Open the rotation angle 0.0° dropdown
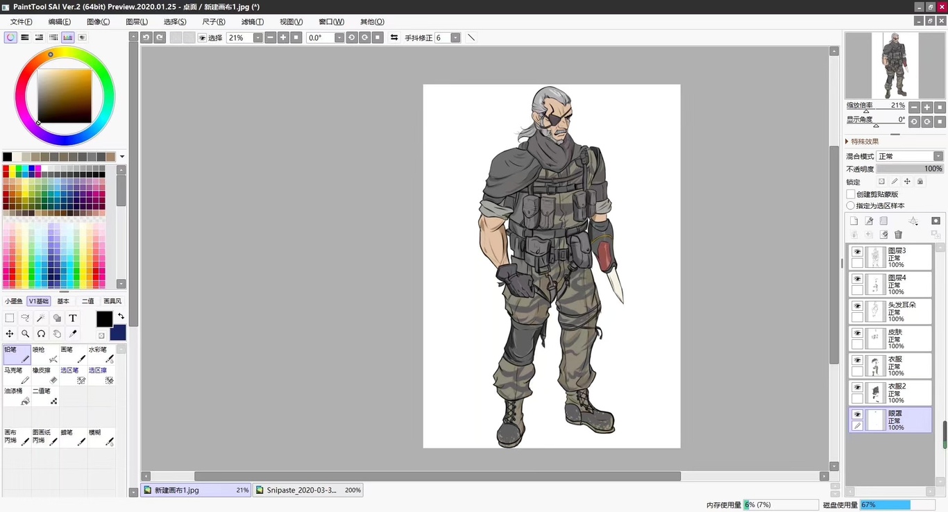The image size is (948, 512). [339, 37]
